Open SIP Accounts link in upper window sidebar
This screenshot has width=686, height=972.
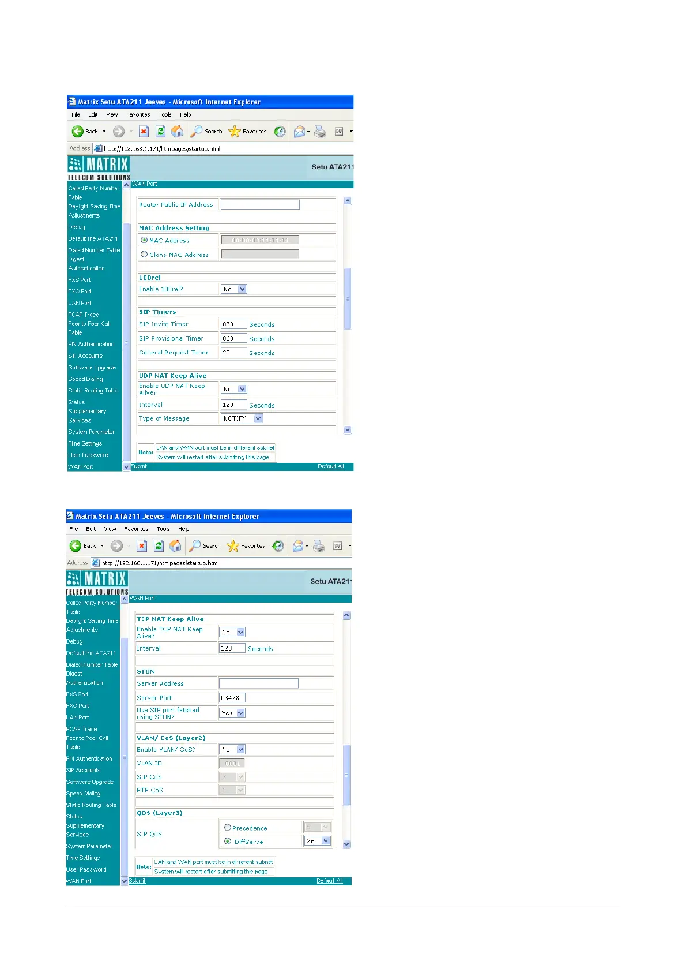coord(85,356)
